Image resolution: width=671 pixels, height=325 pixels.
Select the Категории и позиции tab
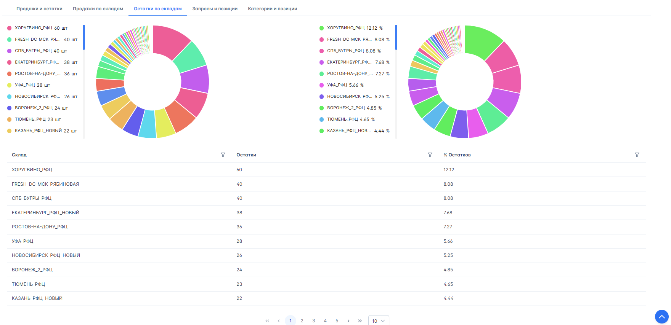(272, 9)
